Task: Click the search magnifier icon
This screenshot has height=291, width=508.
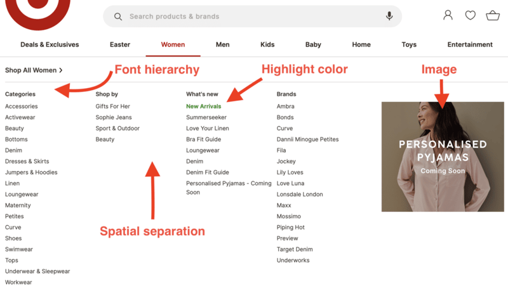Action: [118, 16]
